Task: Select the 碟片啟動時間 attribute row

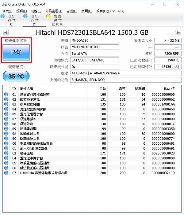Action: [90, 104]
